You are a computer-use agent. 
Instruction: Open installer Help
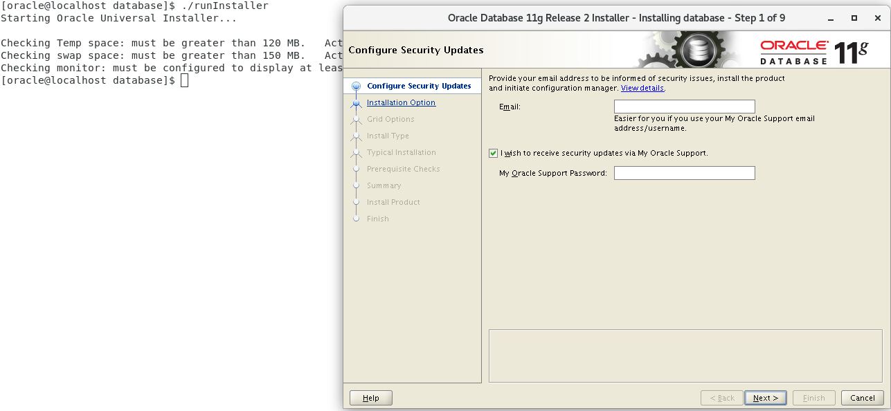pos(371,398)
